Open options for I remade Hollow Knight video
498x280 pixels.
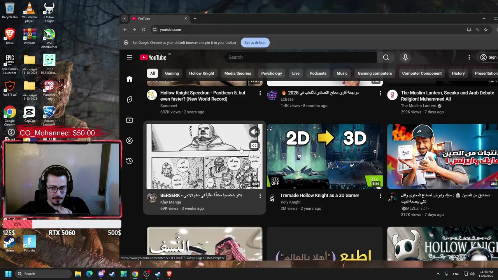[x=381, y=196]
